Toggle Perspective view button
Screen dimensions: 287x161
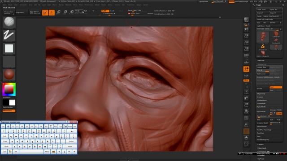(246, 56)
